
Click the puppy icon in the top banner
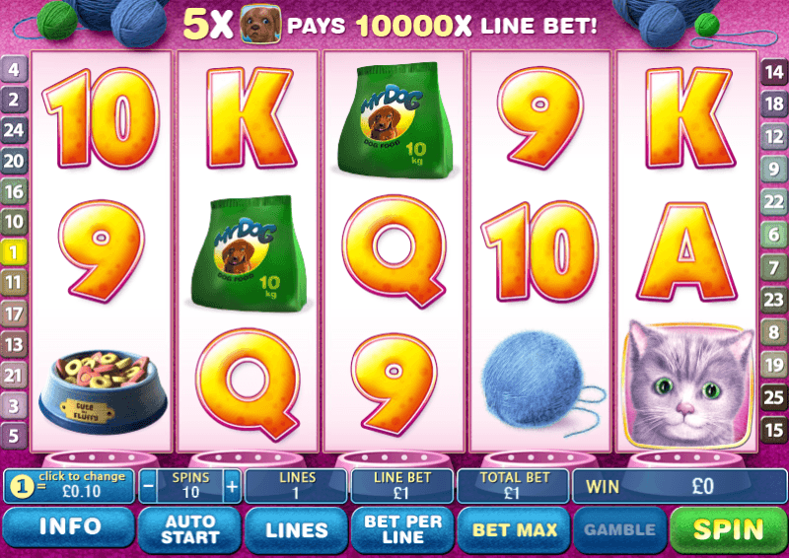[x=260, y=24]
